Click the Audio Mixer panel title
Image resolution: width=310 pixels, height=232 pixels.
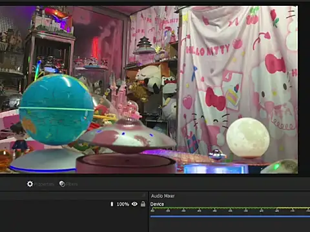click(x=163, y=196)
